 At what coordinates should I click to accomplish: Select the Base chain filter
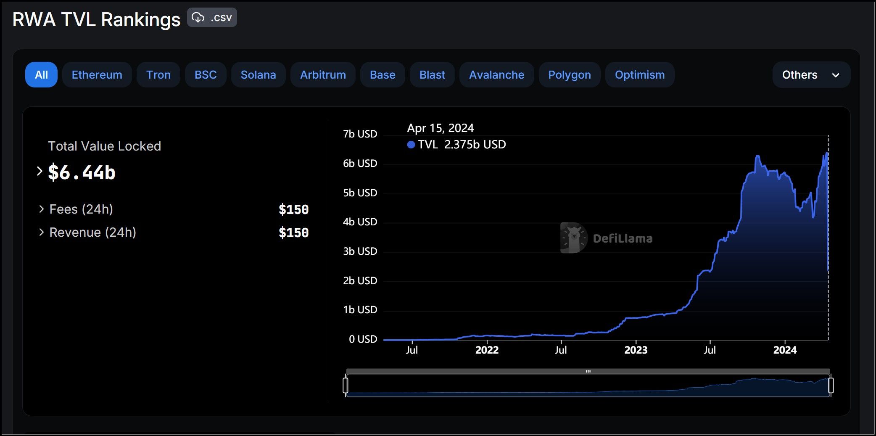(383, 75)
